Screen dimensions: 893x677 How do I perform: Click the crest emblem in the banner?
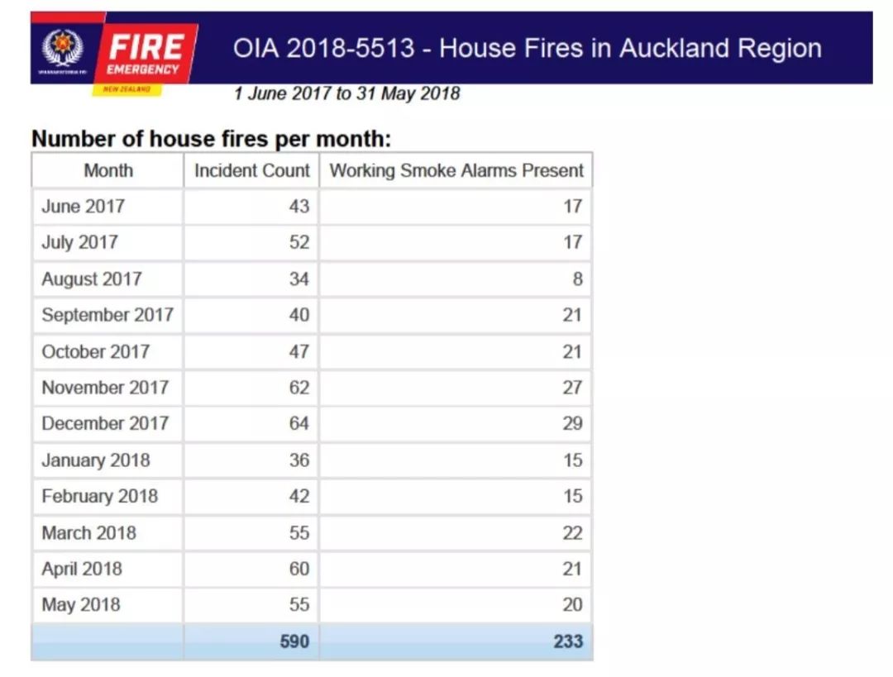click(57, 48)
